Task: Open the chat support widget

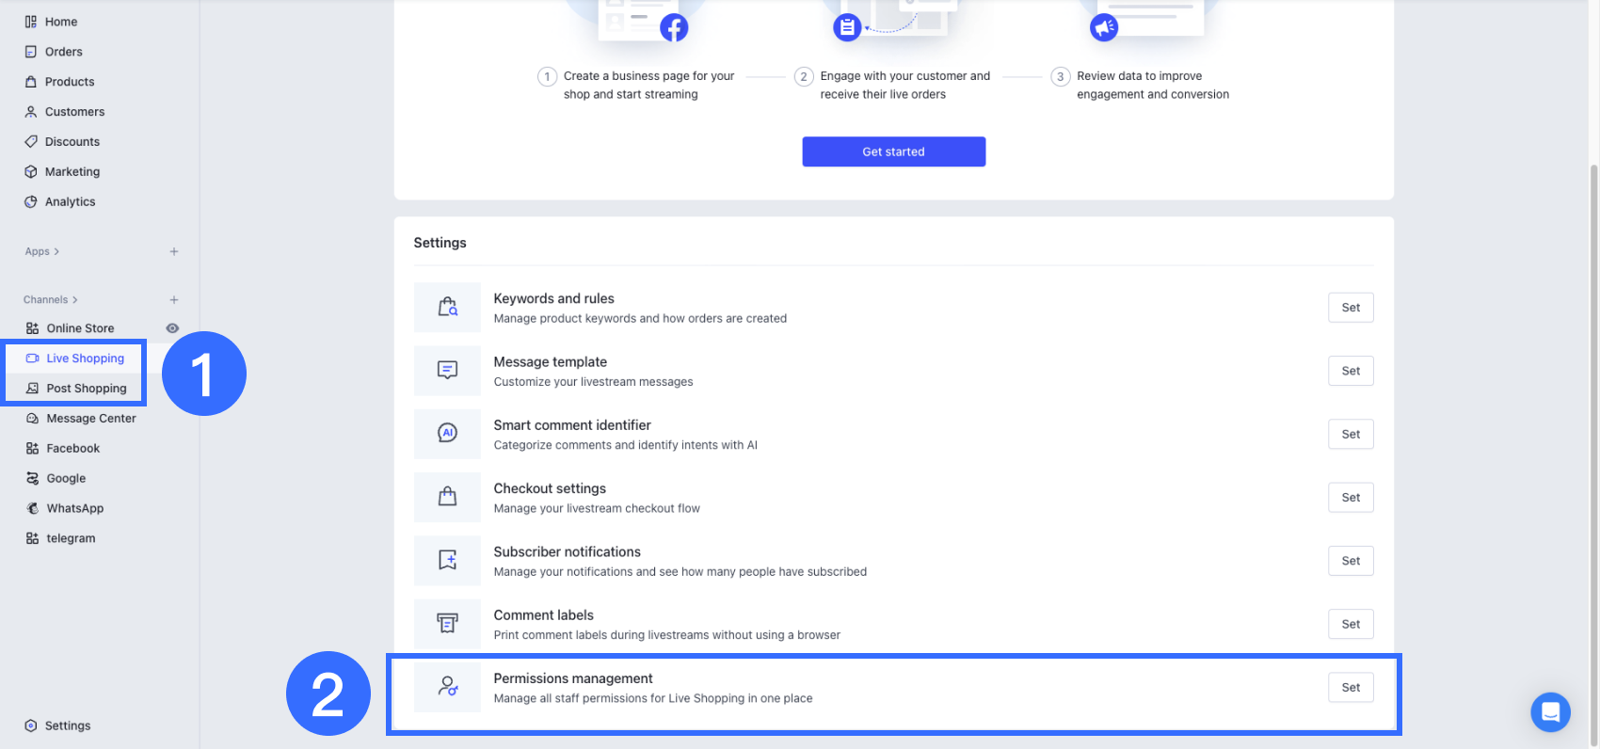Action: [x=1550, y=712]
